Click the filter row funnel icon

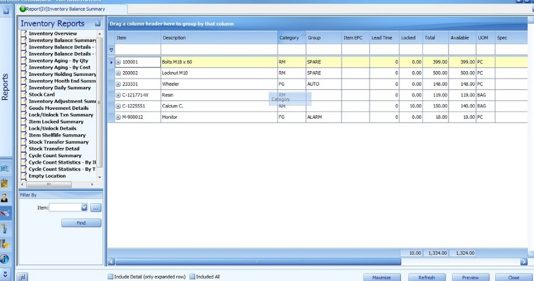click(x=111, y=50)
